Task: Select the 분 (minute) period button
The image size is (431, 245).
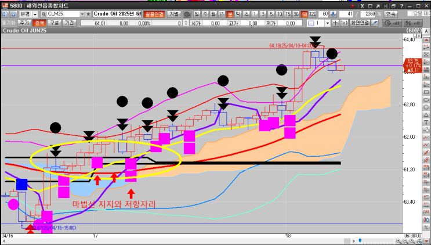Action: point(230,14)
